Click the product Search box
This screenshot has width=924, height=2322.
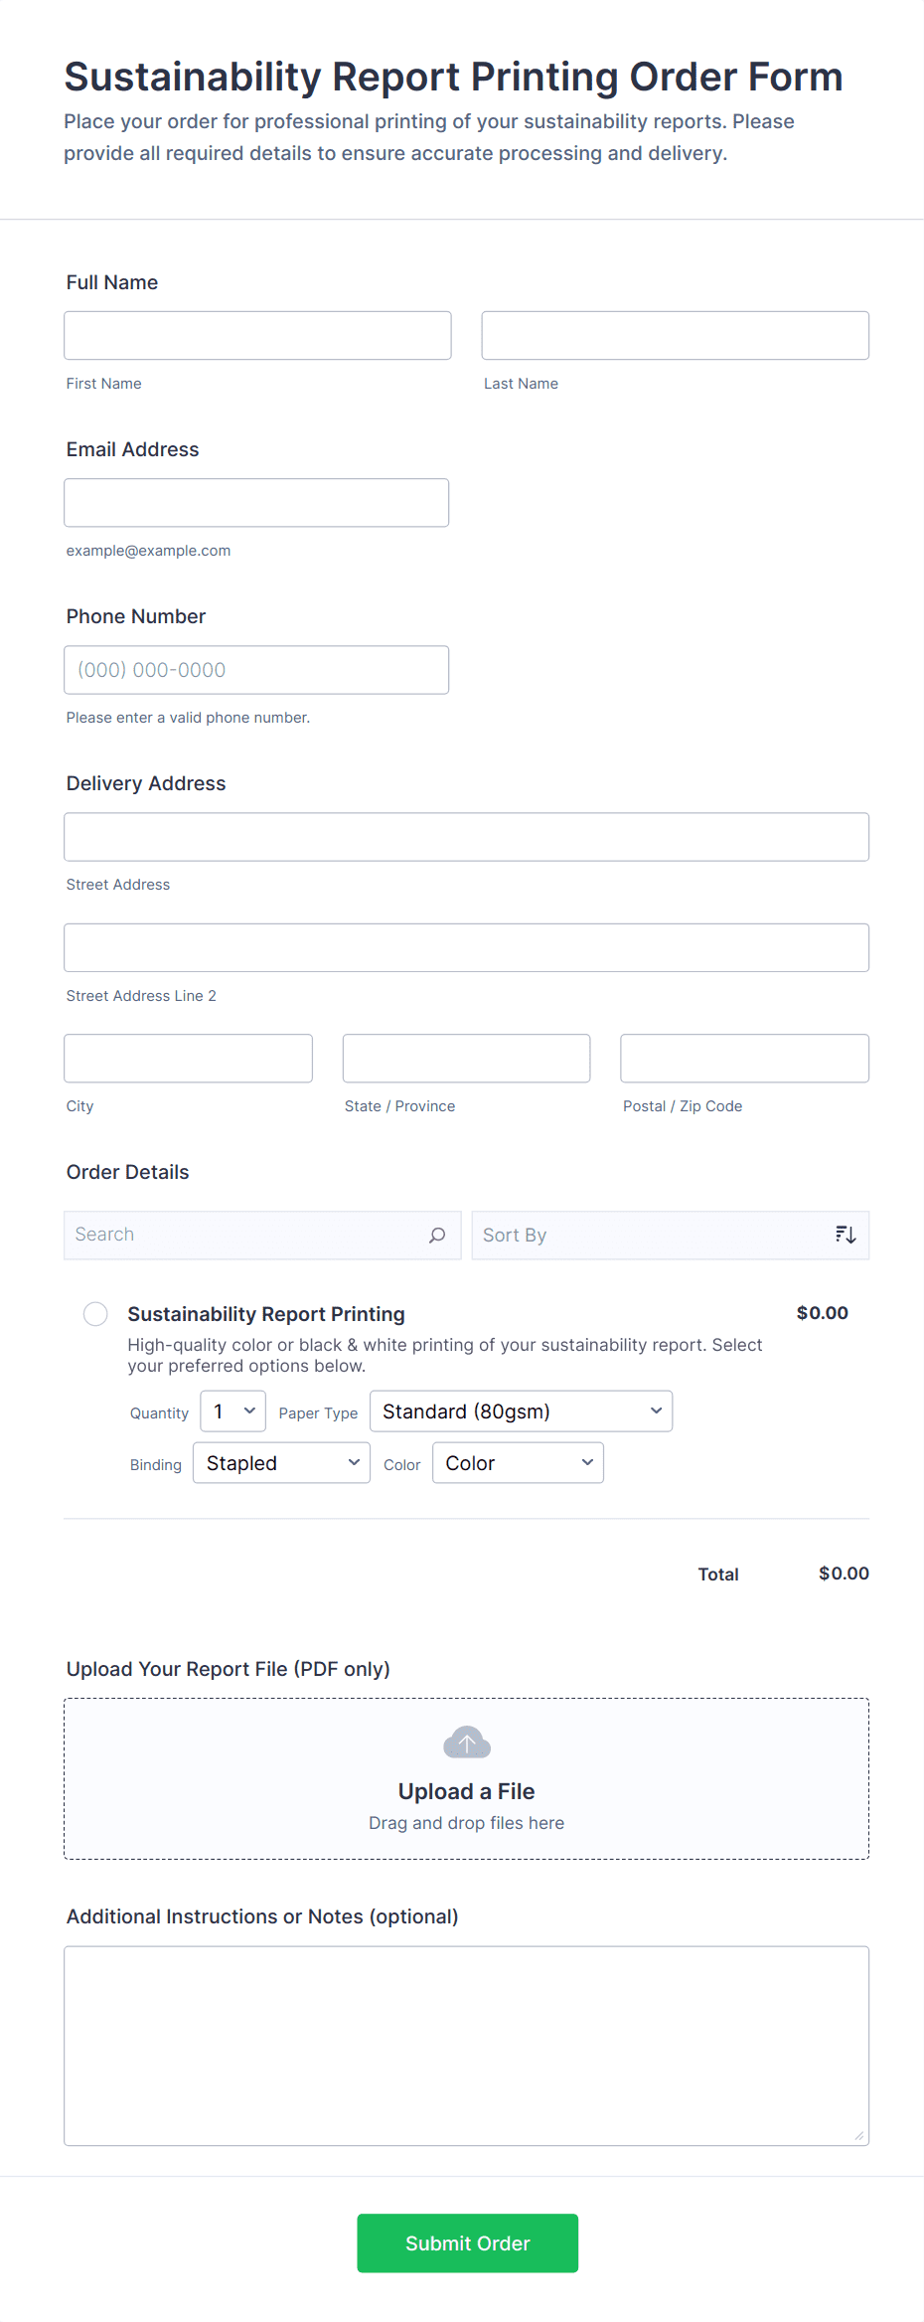click(x=248, y=1235)
